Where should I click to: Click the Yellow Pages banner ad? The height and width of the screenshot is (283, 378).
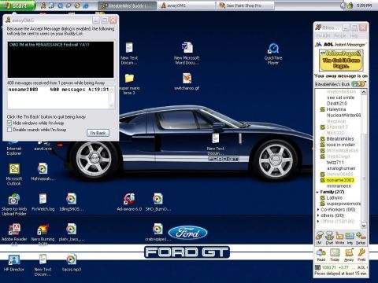341,60
